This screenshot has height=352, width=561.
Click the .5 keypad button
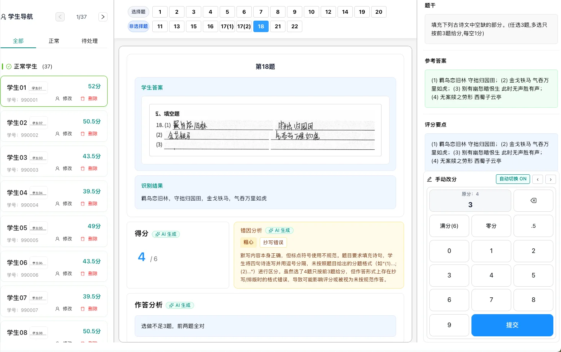(x=533, y=226)
